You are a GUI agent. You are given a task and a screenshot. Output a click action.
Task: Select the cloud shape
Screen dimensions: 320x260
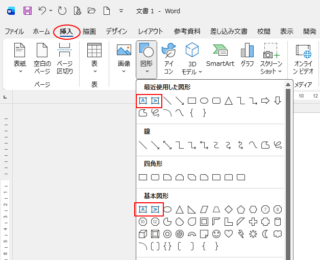[x=278, y=234]
